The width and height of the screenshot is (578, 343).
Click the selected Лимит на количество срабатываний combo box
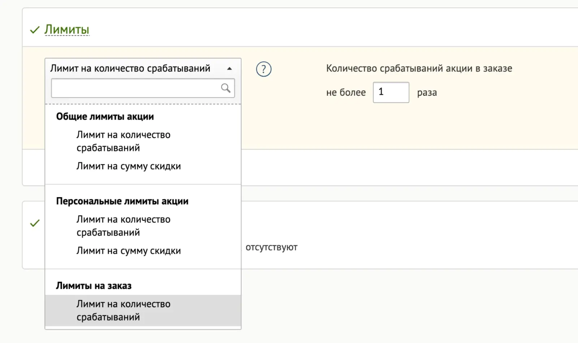click(x=143, y=68)
